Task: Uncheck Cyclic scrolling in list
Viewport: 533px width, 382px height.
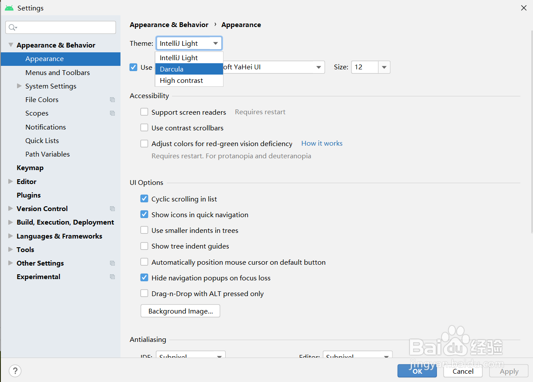Action: coord(144,199)
